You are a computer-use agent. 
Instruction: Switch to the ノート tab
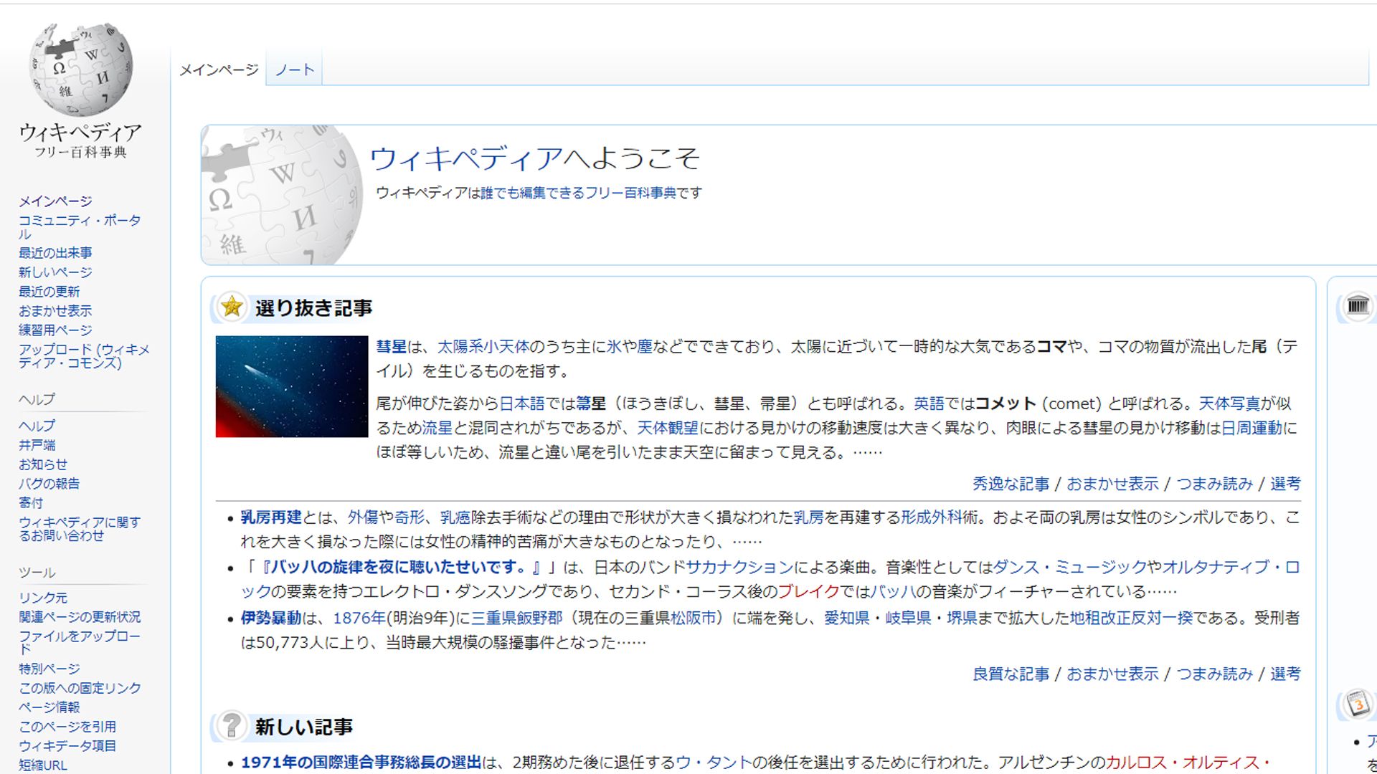coord(294,70)
